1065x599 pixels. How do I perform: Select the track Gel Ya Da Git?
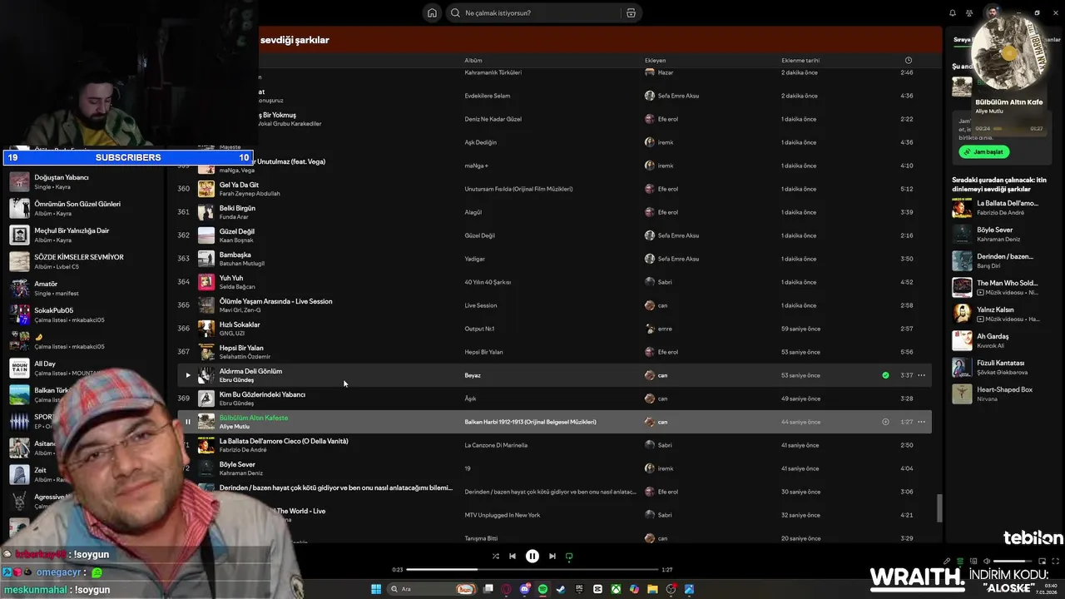tap(239, 185)
